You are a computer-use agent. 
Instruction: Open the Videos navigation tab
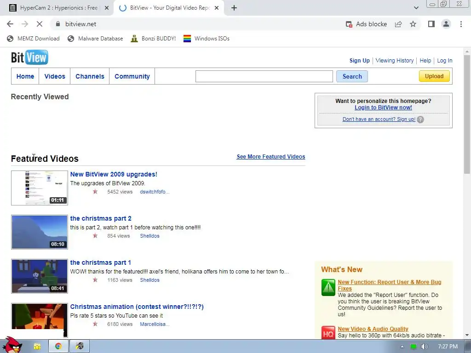click(x=55, y=76)
